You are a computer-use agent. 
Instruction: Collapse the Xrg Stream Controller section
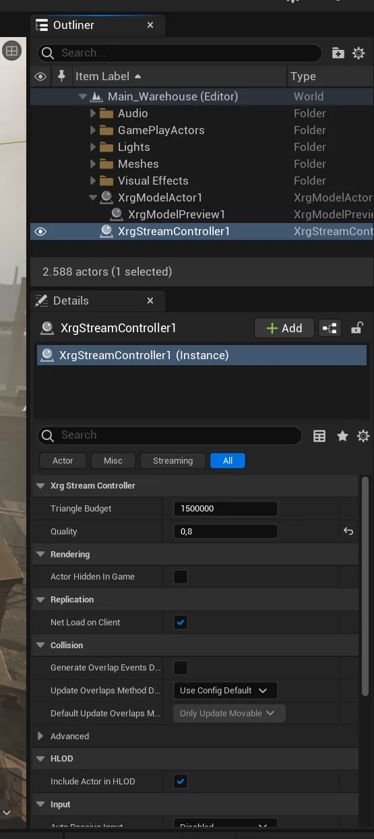pyautogui.click(x=41, y=486)
